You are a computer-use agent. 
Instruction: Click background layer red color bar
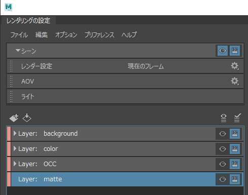tap(9, 134)
